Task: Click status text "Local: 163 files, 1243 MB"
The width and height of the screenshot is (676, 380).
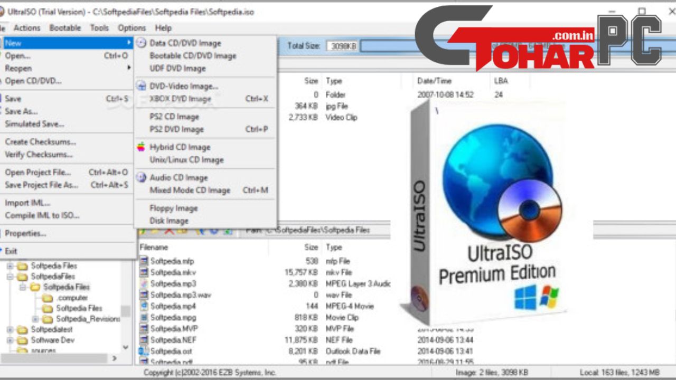Action: (619, 373)
